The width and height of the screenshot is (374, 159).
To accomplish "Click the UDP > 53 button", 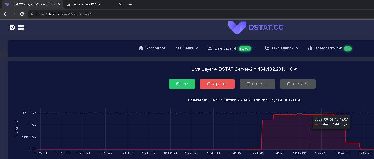I will 298,84.
